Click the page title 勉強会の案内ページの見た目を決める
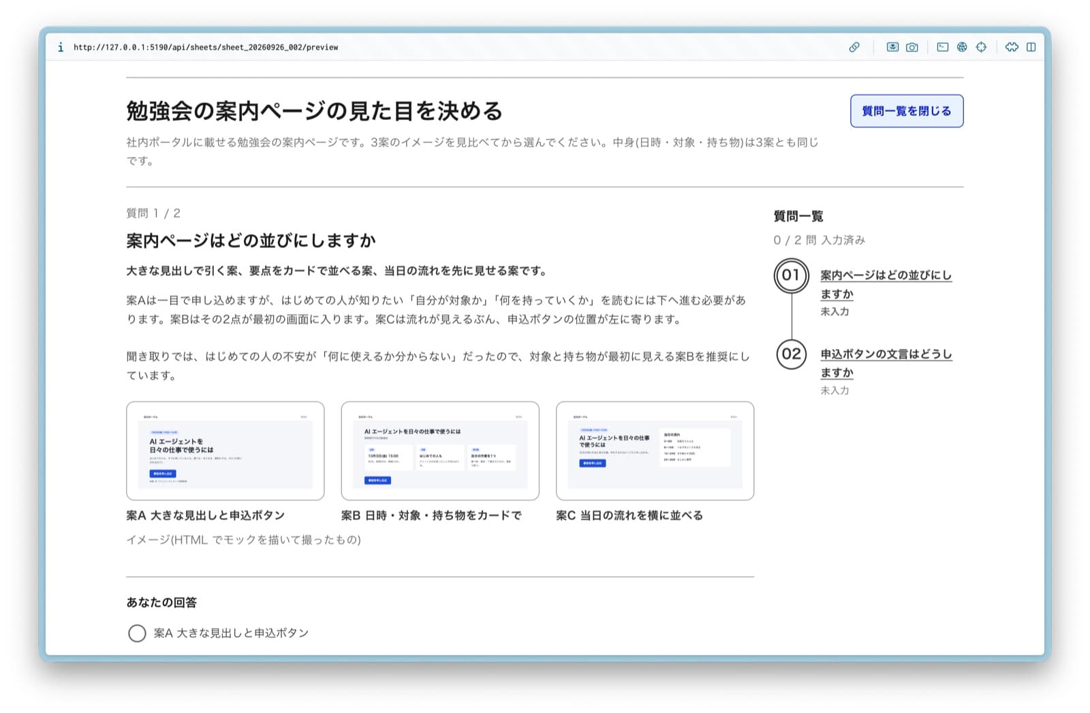 point(315,111)
